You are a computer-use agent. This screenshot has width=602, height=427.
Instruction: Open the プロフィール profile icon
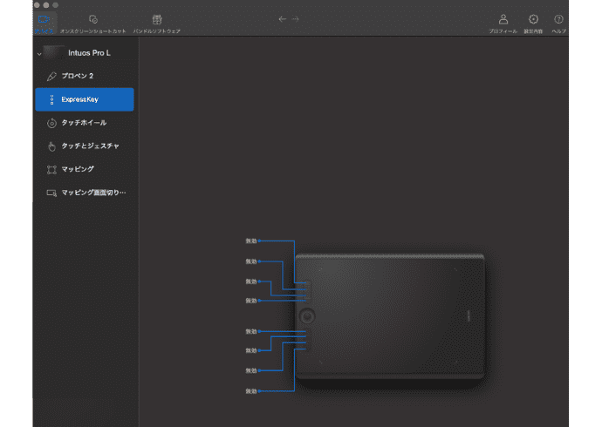[x=503, y=21]
